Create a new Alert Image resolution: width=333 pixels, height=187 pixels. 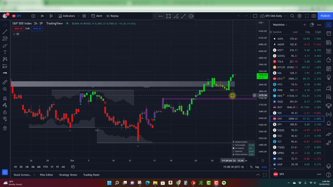click(x=97, y=16)
